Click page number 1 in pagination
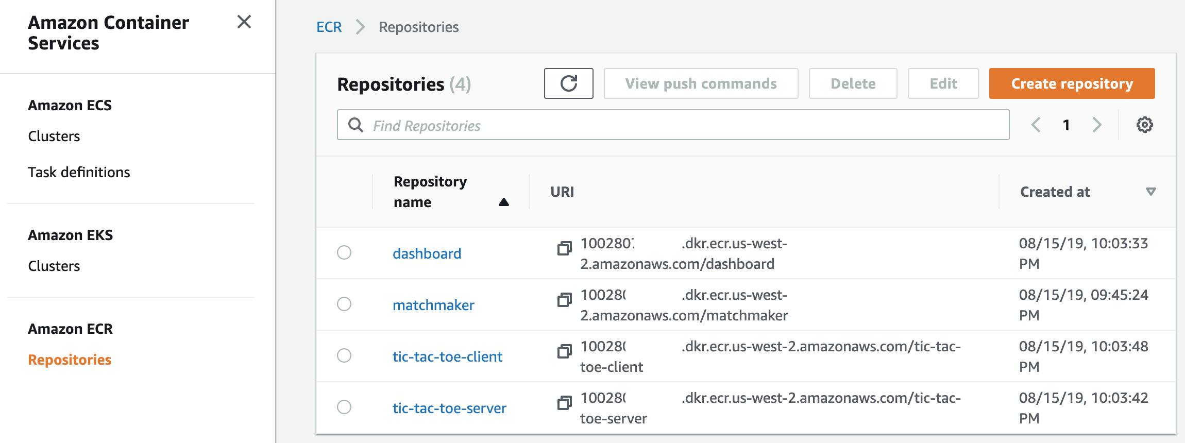The image size is (1185, 443). 1066,125
